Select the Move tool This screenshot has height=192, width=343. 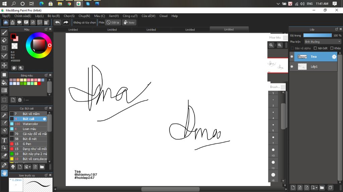[4, 65]
